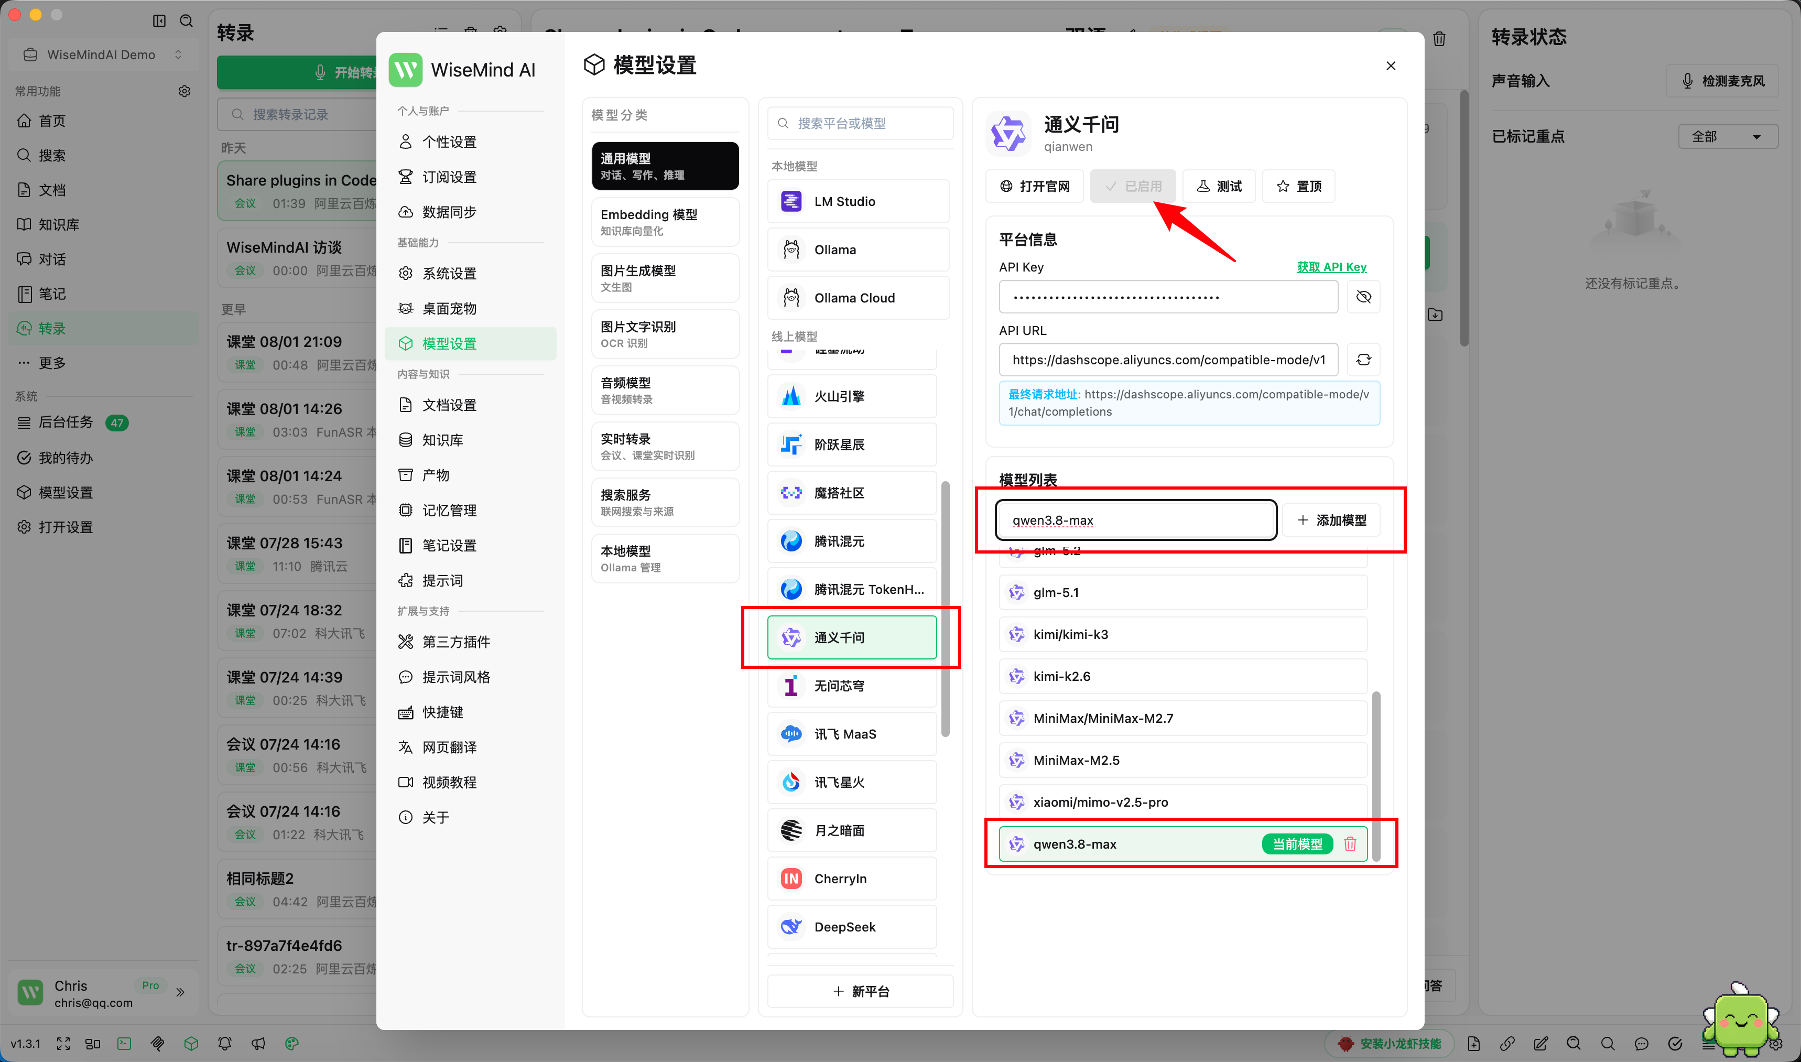Click the layout panels icon in the status bar

(x=93, y=1044)
